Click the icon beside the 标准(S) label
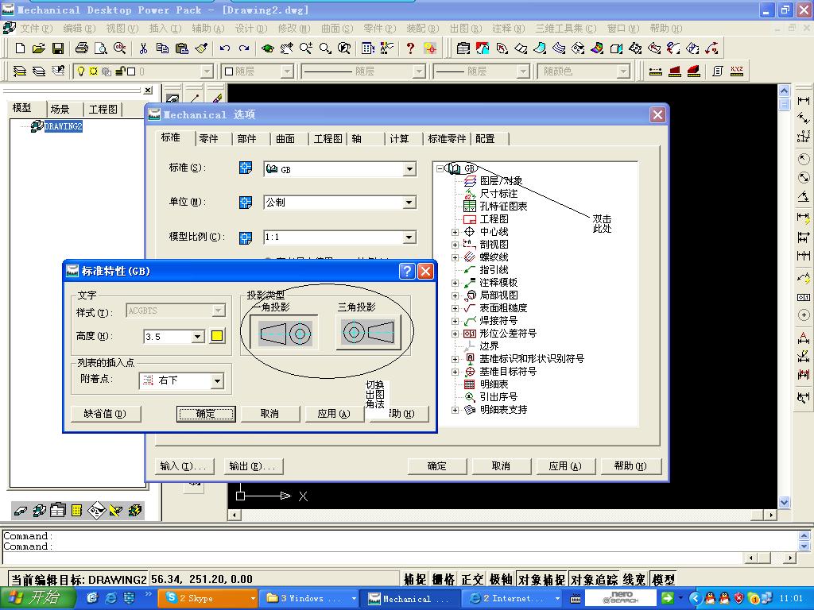Image resolution: width=814 pixels, height=610 pixels. coord(246,168)
